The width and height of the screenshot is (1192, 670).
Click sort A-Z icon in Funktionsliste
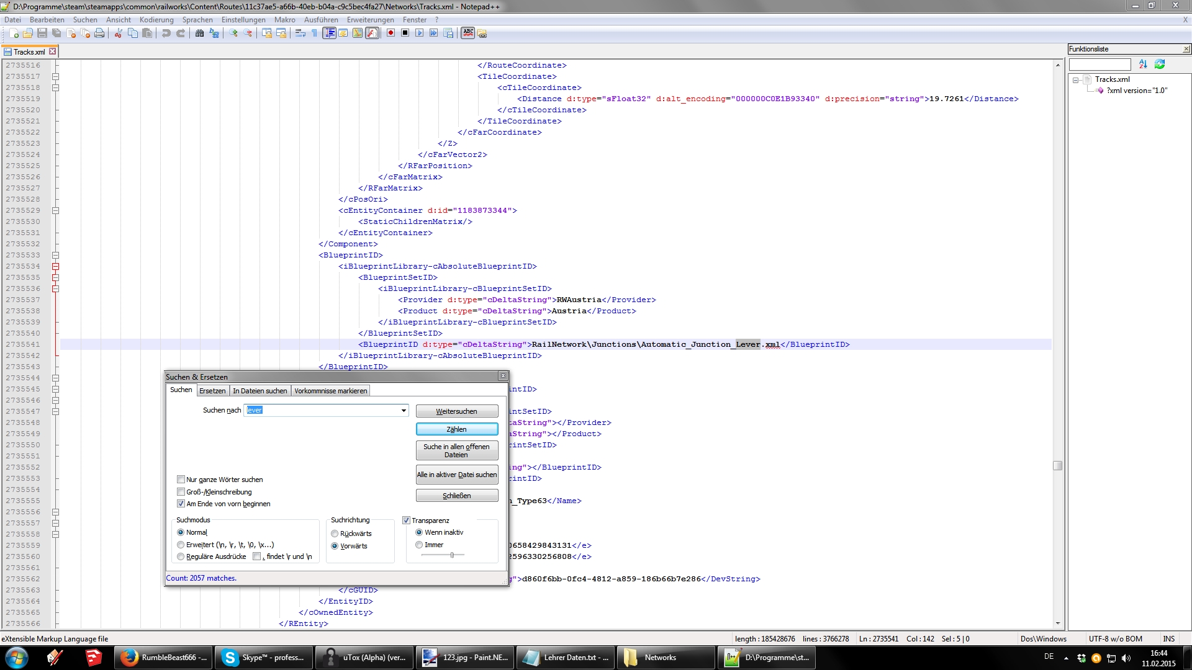click(x=1143, y=65)
